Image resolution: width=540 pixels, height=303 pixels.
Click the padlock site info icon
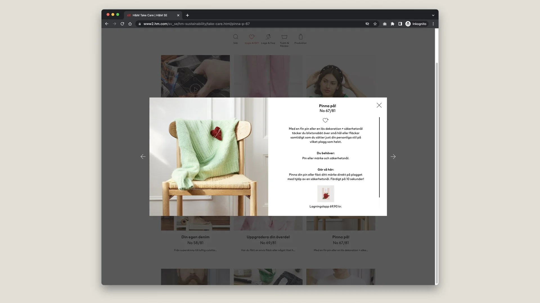click(x=139, y=24)
